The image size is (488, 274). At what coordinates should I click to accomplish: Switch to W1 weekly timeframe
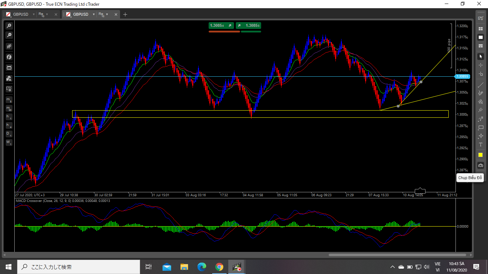coord(9,142)
